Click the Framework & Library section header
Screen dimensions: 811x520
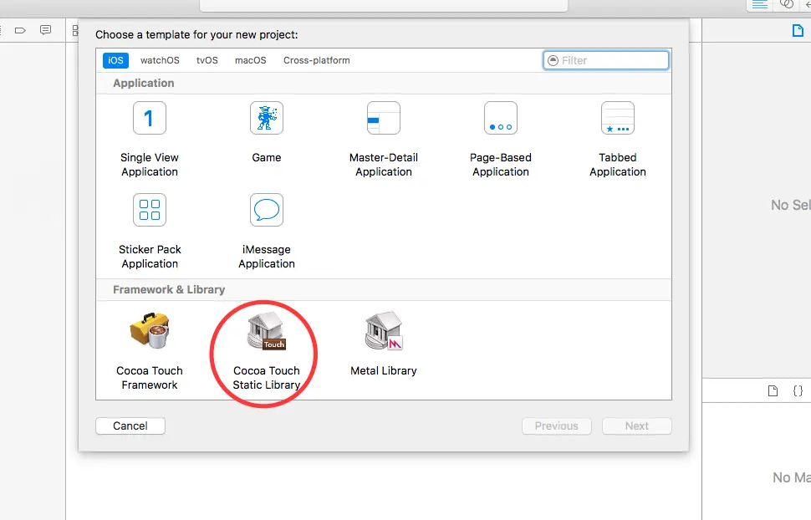(384, 290)
